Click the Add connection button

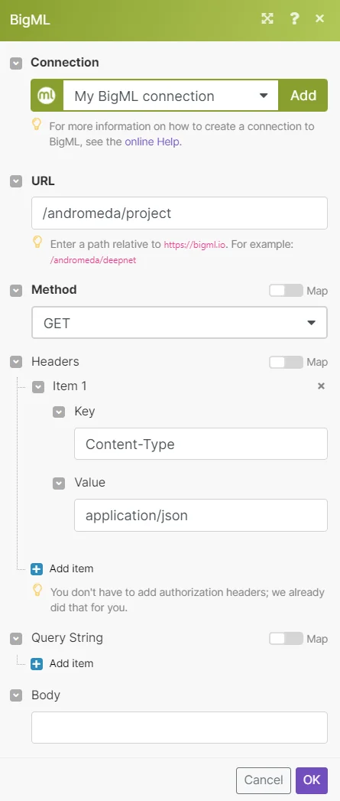tap(303, 96)
